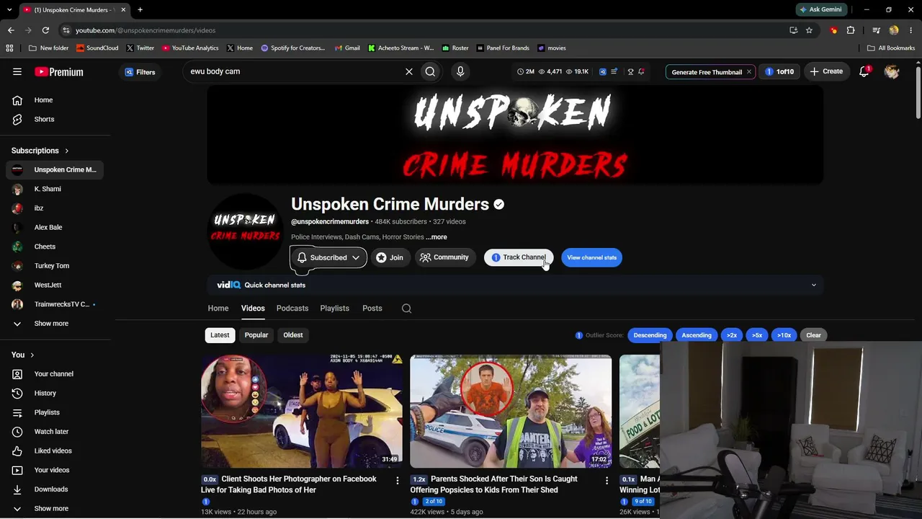Screen dimensions: 922x519
Task: Close the Generate Free Thumbnail chip
Action: coord(749,72)
